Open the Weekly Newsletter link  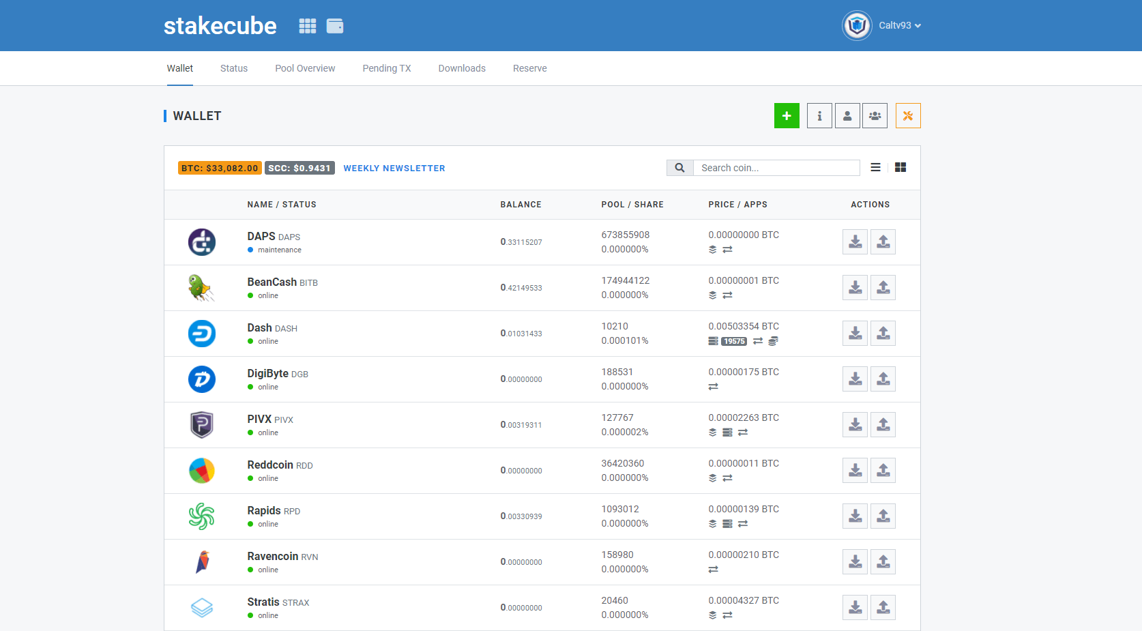click(394, 168)
